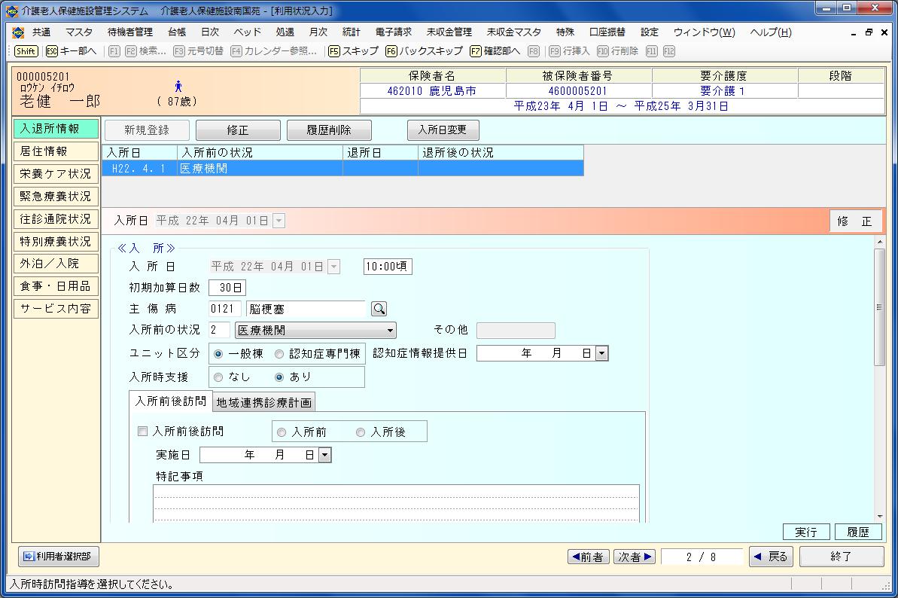898x598 pixels.
Task: Click the 入所日変更 button
Action: point(443,130)
